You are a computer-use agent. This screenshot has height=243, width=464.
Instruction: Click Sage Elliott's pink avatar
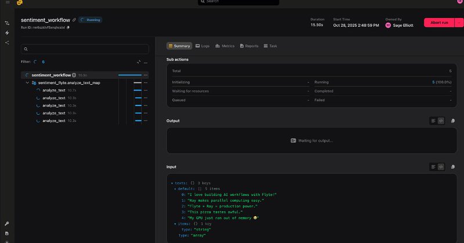388,26
